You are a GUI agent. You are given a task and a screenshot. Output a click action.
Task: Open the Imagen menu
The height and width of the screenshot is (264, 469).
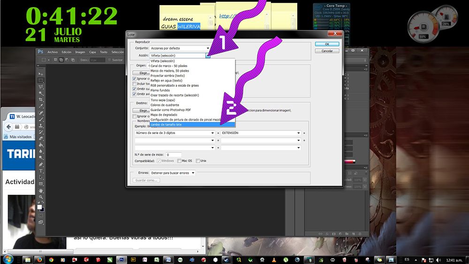pos(80,52)
